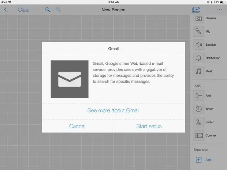Screen dimensions: 227x170
Task: Select the Mic block icon
Action: pos(198,31)
